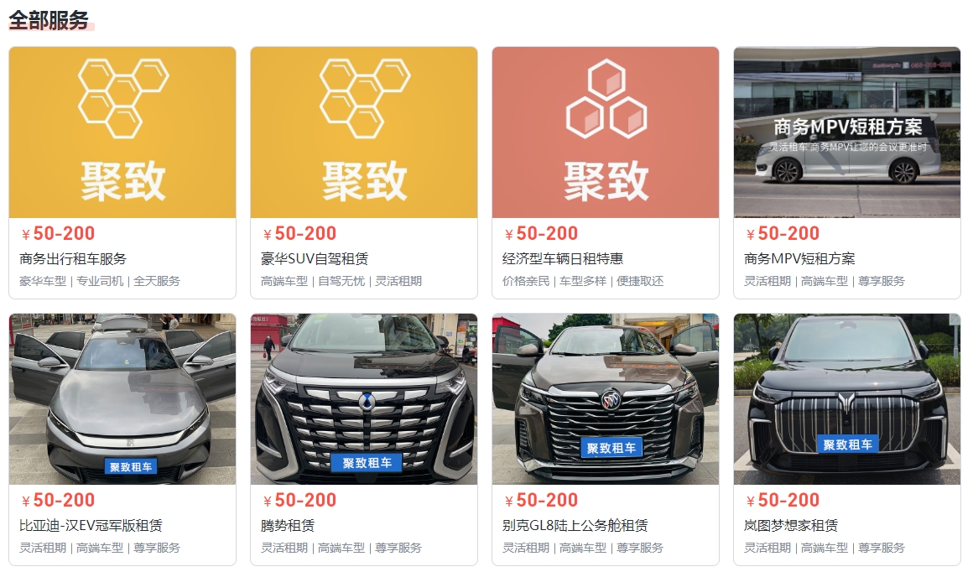Click the Buick emblem on the GL8 photo
Viewport: 973px width, 572px height.
click(x=611, y=399)
